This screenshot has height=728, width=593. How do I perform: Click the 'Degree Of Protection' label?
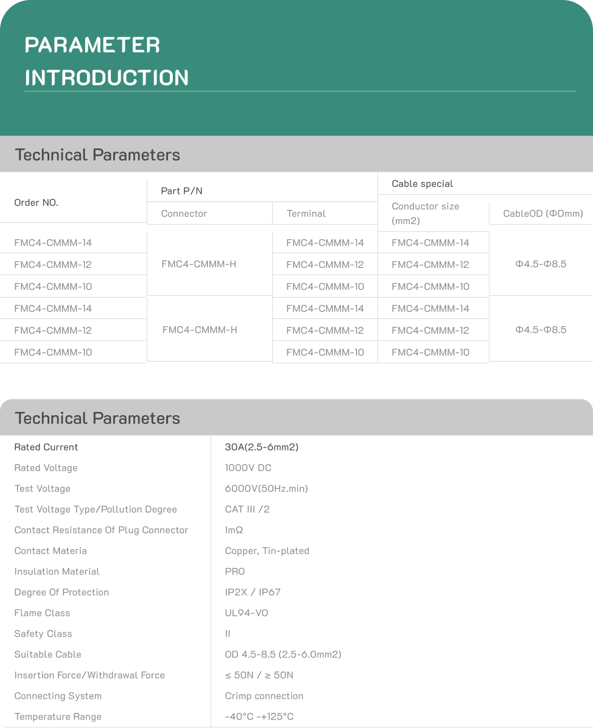pos(61,592)
